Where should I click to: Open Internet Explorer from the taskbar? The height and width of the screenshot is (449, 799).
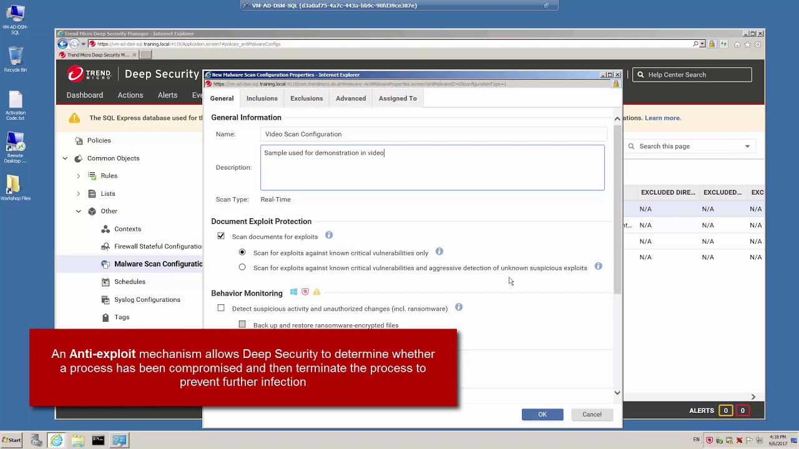[56, 440]
